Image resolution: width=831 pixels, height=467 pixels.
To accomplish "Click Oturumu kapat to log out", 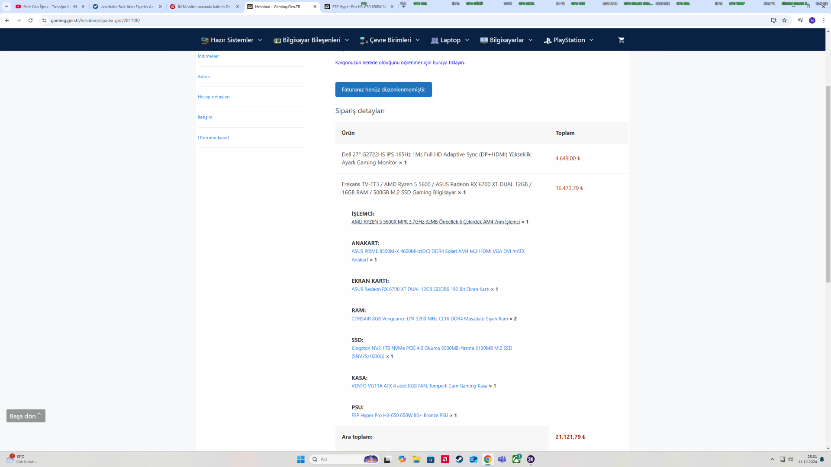I will pyautogui.click(x=213, y=138).
